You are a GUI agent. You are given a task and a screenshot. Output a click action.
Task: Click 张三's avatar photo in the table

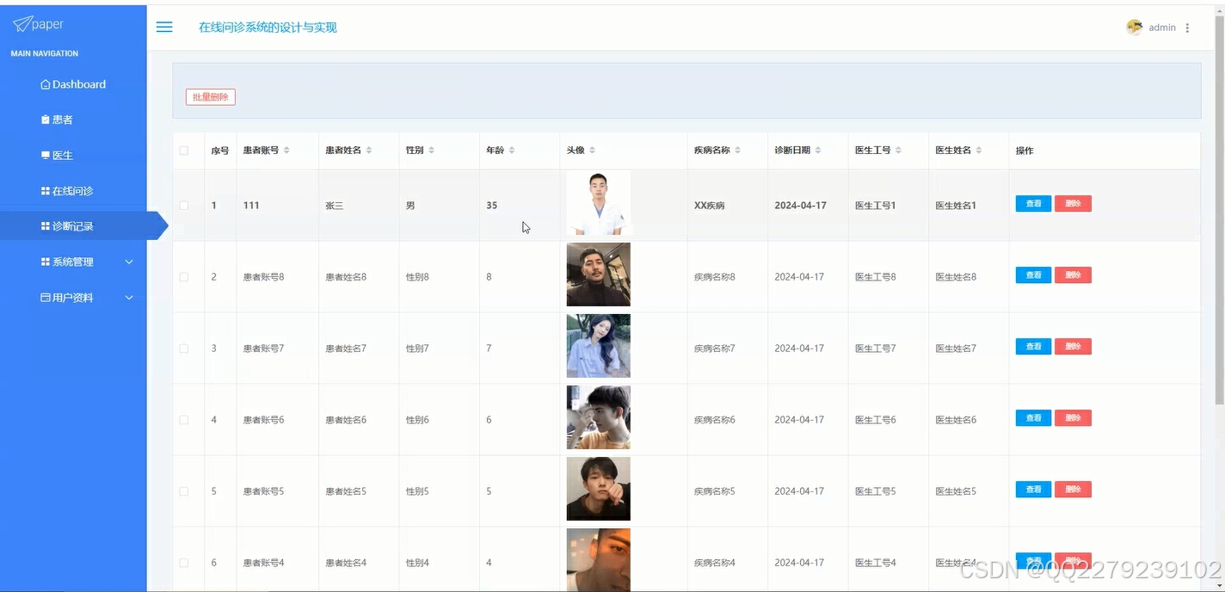click(598, 203)
